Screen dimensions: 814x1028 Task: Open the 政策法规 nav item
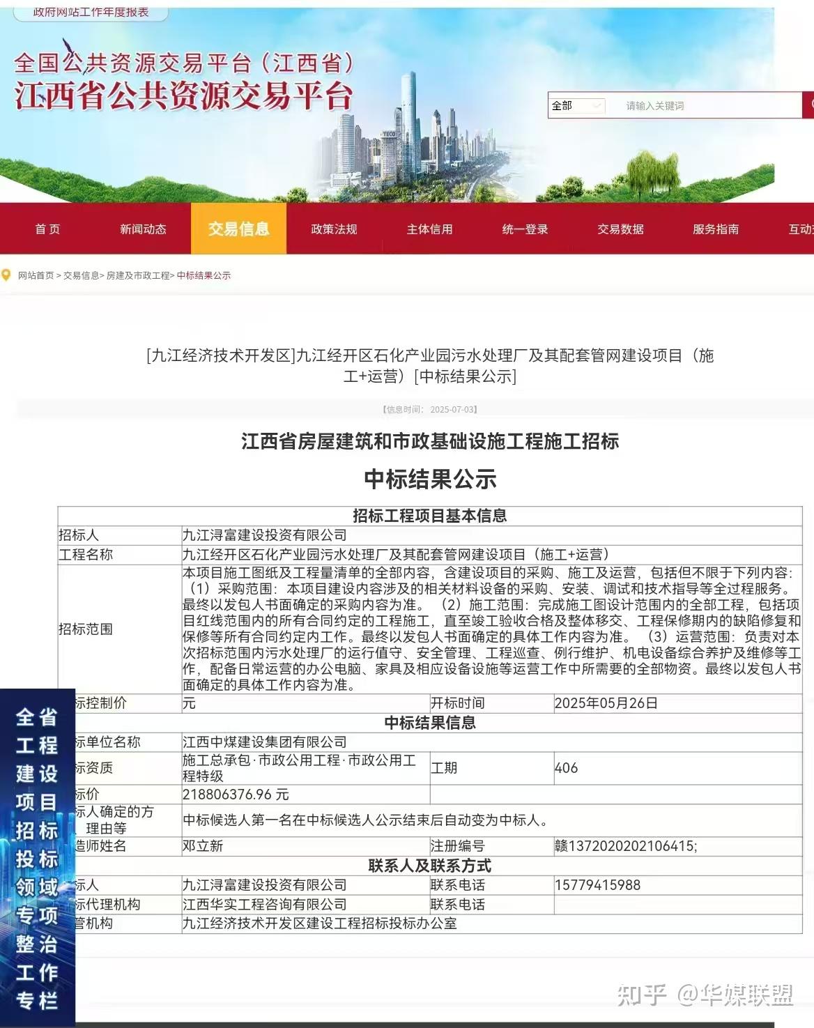click(x=334, y=229)
